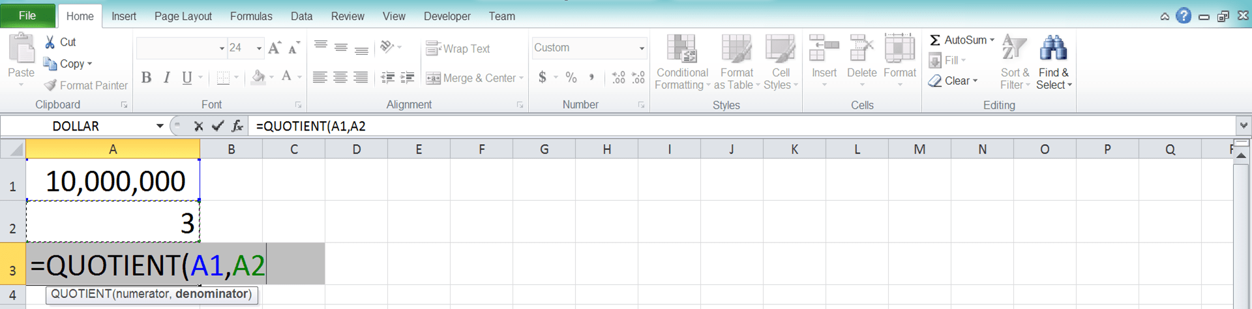Toggle Wrap Text
The image size is (1252, 309).
tap(458, 49)
